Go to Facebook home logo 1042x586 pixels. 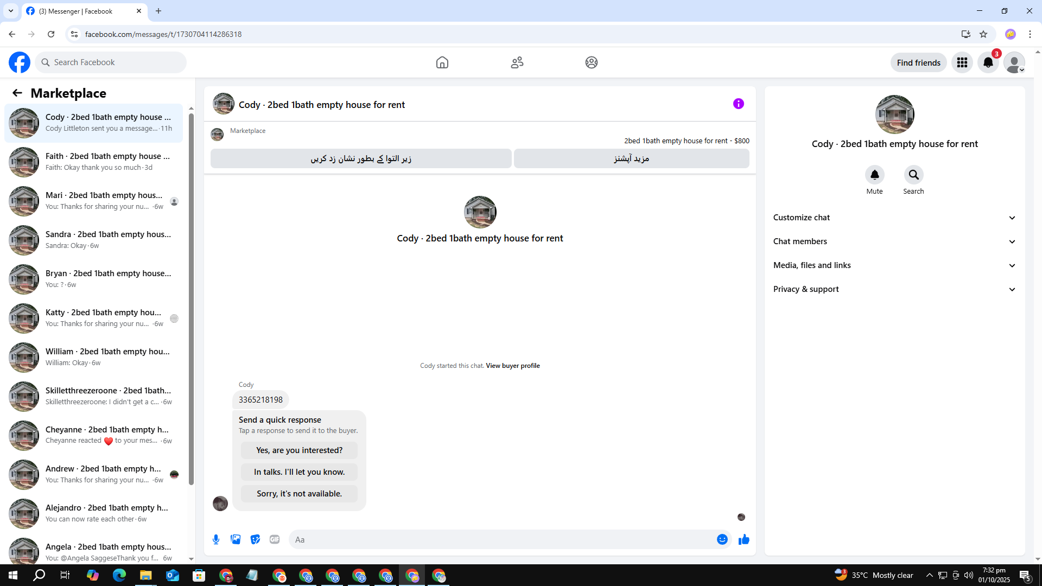tap(20, 62)
